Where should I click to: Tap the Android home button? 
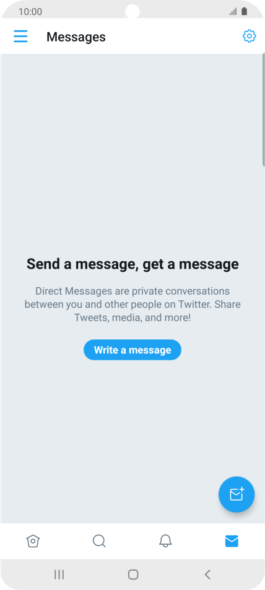coord(133,574)
